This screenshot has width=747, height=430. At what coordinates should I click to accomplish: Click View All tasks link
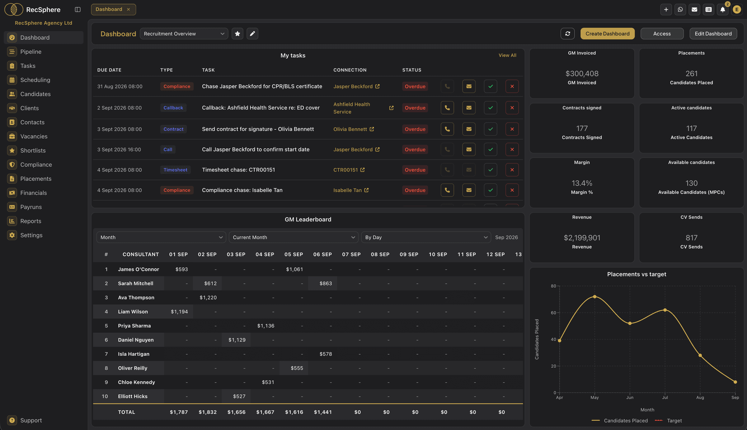[507, 55]
